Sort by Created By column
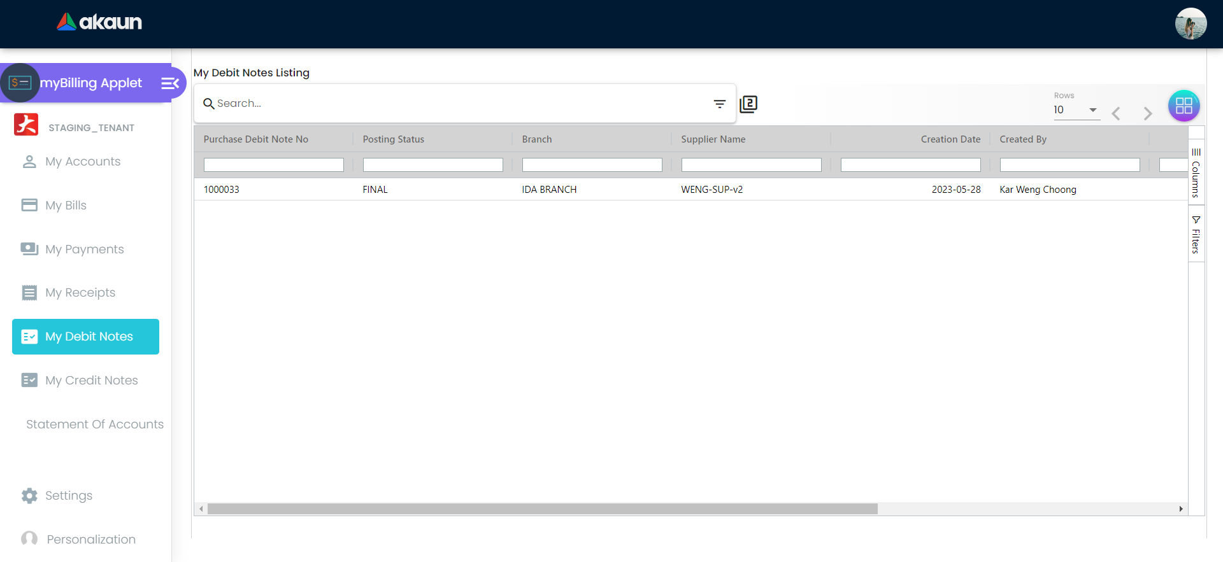Viewport: 1223px width, 562px height. point(1023,139)
